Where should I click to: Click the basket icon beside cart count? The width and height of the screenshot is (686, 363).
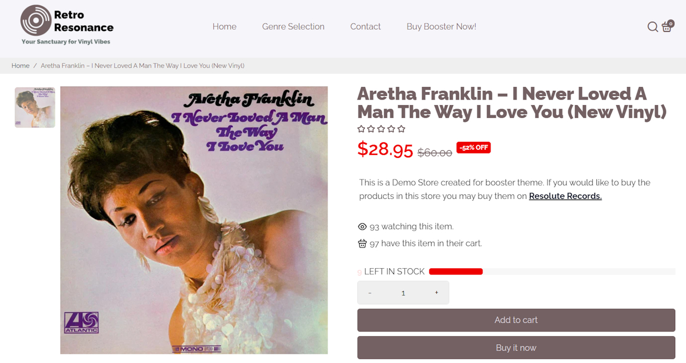point(362,244)
